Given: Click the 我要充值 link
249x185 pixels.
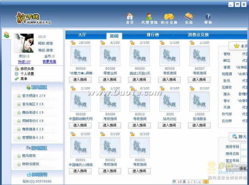Looking at the screenshot, I should pyautogui.click(x=49, y=62).
